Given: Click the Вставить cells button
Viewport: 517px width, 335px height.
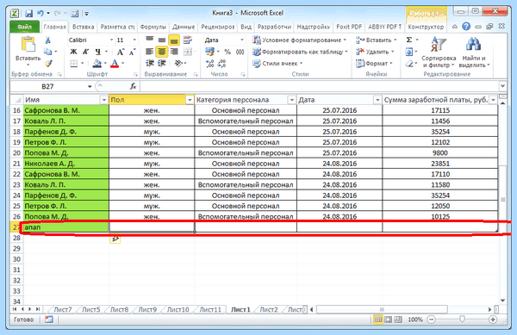Looking at the screenshot, I should 377,40.
